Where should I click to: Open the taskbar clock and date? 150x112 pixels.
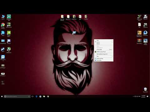click(143, 96)
